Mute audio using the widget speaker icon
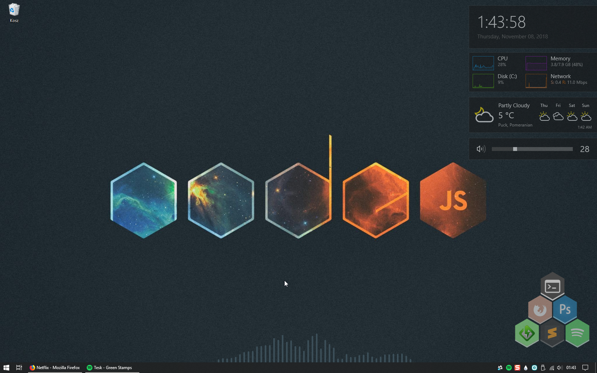The width and height of the screenshot is (597, 373). (481, 149)
